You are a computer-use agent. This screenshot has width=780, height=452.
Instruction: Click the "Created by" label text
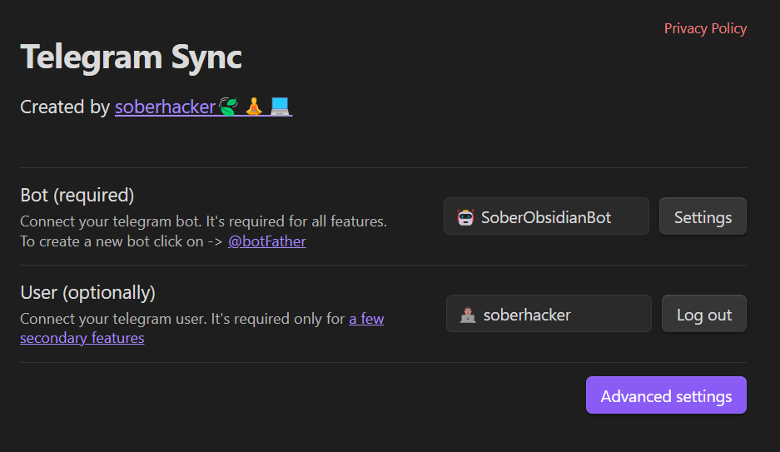click(64, 107)
